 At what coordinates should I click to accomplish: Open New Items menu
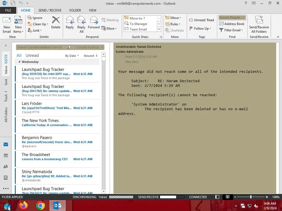pyautogui.click(x=18, y=25)
